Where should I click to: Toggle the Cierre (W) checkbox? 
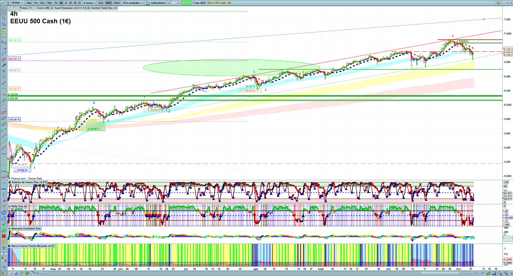pos(35,8)
